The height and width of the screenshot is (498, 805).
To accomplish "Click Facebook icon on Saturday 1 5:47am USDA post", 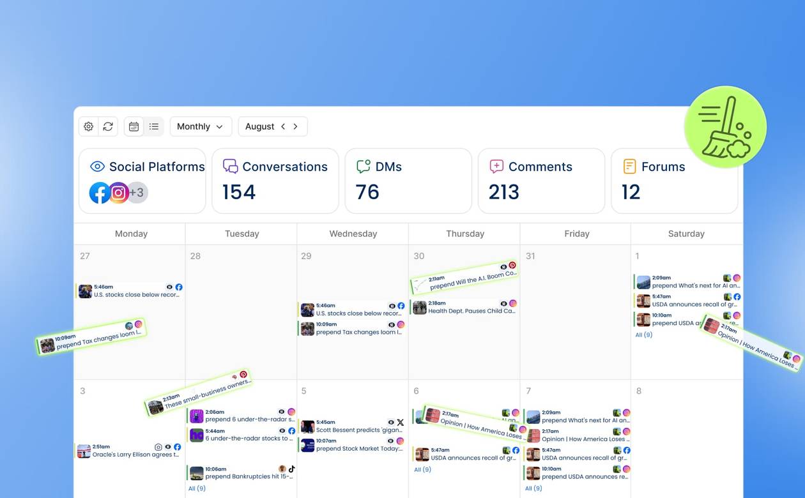I will coord(737,297).
